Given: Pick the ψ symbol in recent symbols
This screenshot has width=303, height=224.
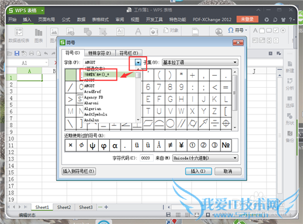Looking at the screenshot, I should click(93, 145).
